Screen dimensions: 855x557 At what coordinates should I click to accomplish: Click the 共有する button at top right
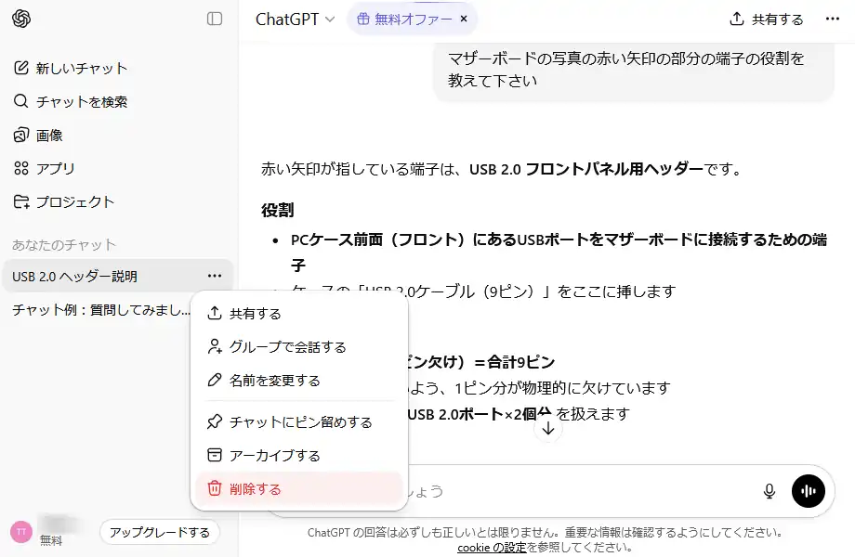coord(765,19)
